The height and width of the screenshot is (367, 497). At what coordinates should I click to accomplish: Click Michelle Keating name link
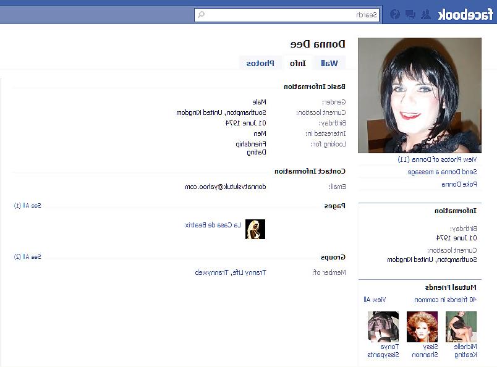465,351
